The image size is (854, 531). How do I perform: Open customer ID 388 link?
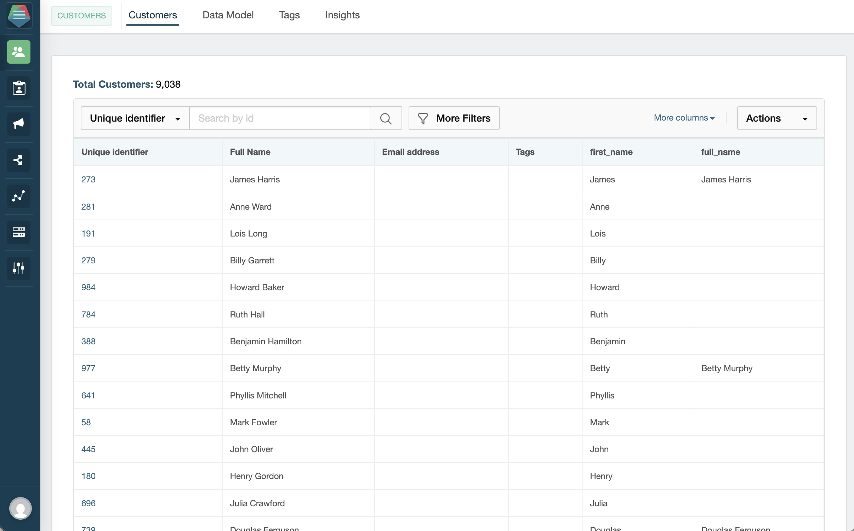(89, 342)
